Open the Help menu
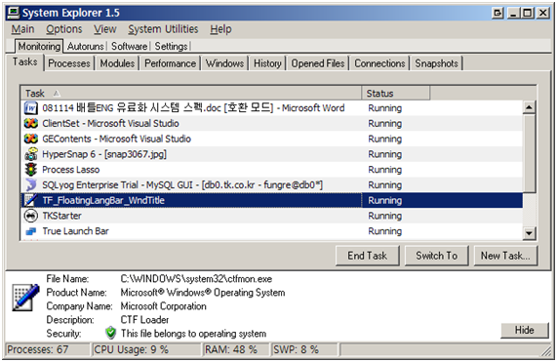Viewport: 557px width, 362px height. point(220,29)
